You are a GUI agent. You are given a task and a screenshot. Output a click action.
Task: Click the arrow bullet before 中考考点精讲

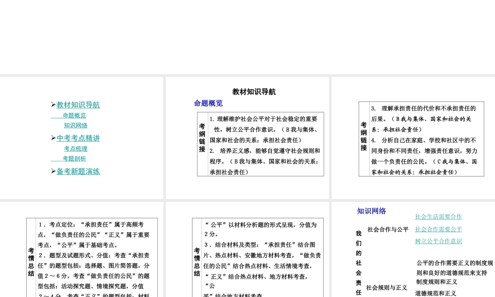pos(53,138)
